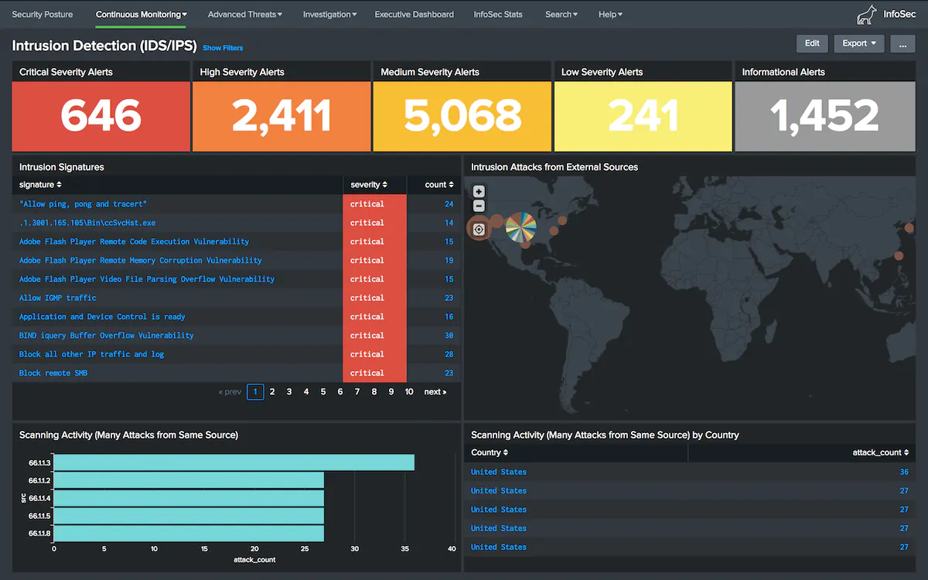Open the BIND iquery Buffer Overflow signature
Screen dimensions: 928x580
click(106, 336)
